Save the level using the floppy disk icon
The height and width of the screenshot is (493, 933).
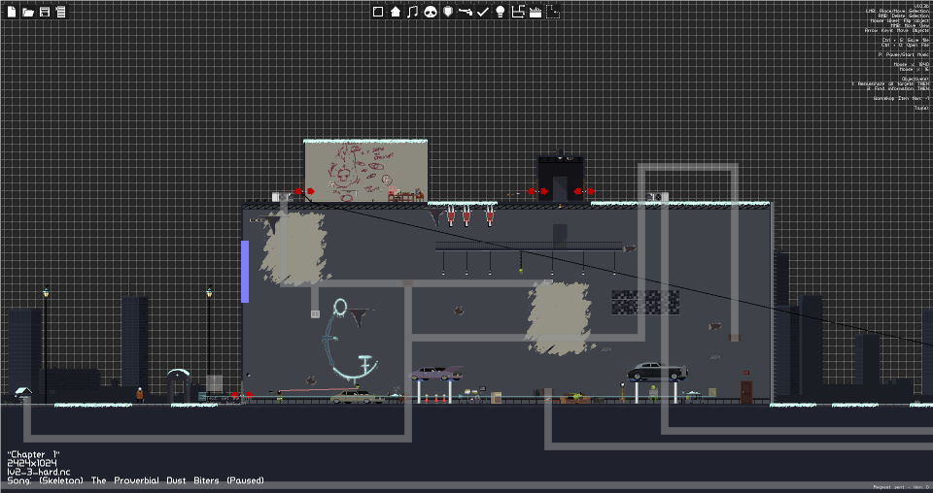[45, 12]
